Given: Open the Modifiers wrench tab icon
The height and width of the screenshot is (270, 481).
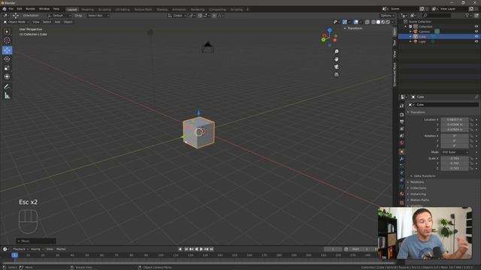Looking at the screenshot, I should (402, 158).
